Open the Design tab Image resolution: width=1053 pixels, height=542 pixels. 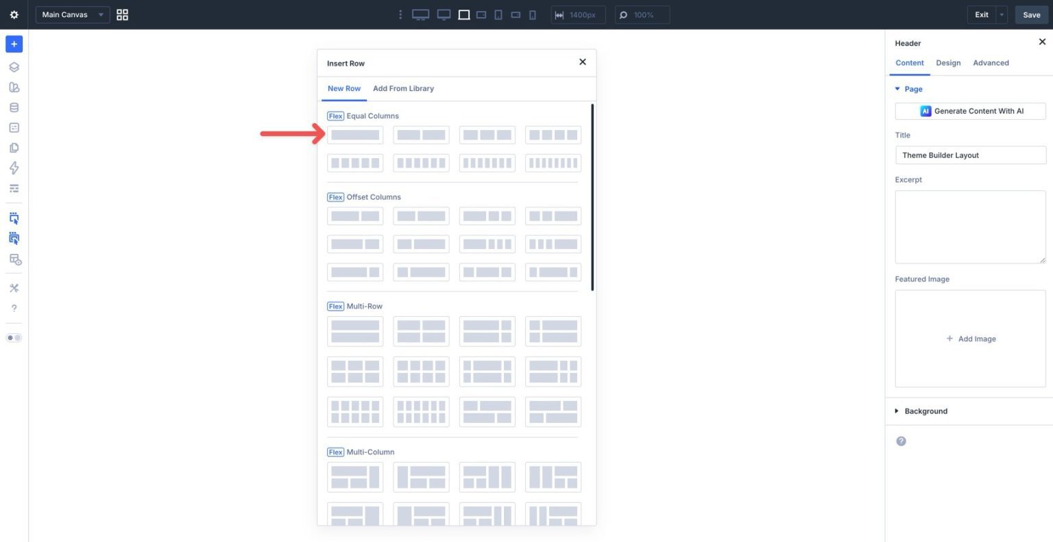948,63
